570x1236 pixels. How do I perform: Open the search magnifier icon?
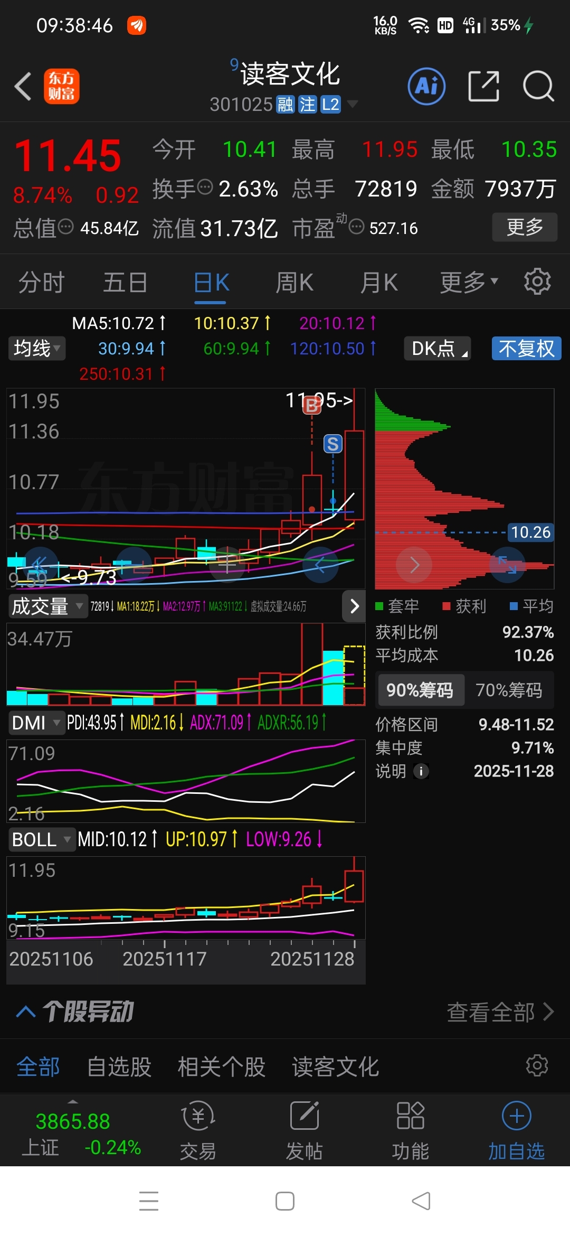click(x=538, y=86)
